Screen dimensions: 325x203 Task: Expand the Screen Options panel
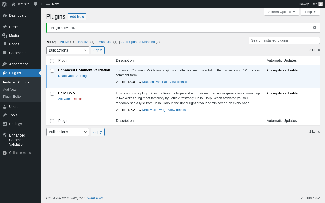point(281,12)
